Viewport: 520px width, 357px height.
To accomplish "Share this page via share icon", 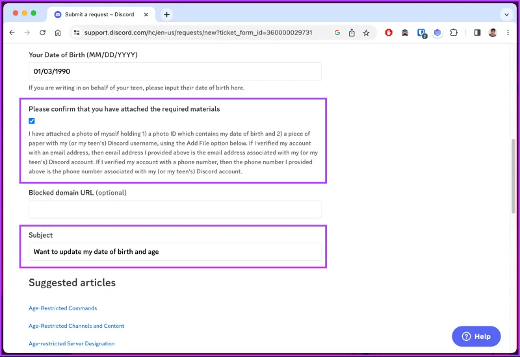I will 352,32.
